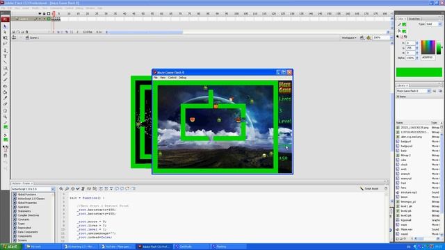Select the Hand tool

(x=5, y=111)
